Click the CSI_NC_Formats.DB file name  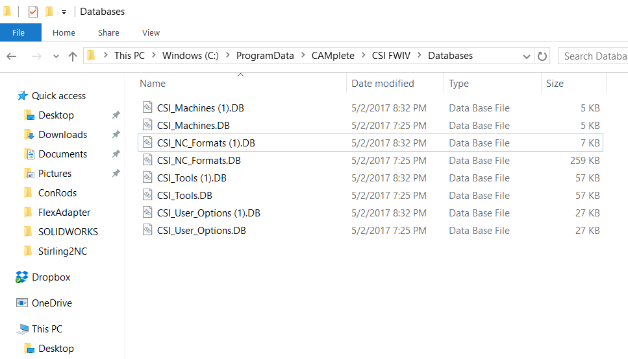coord(199,161)
